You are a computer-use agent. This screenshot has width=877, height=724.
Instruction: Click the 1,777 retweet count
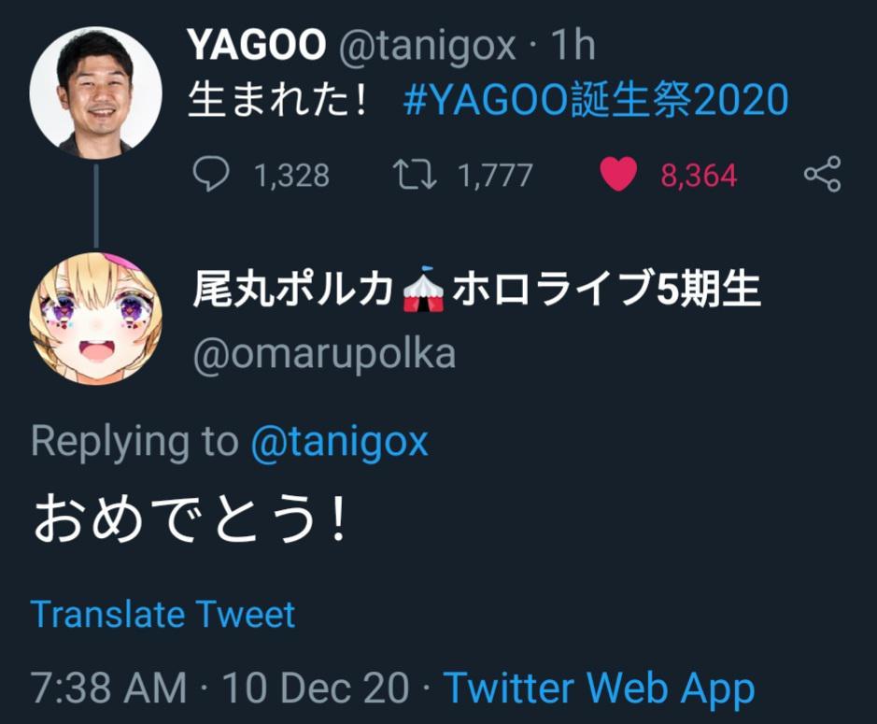495,175
